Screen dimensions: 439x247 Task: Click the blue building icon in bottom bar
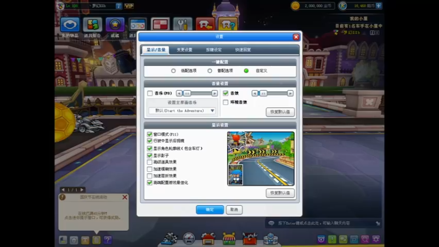[271, 239]
